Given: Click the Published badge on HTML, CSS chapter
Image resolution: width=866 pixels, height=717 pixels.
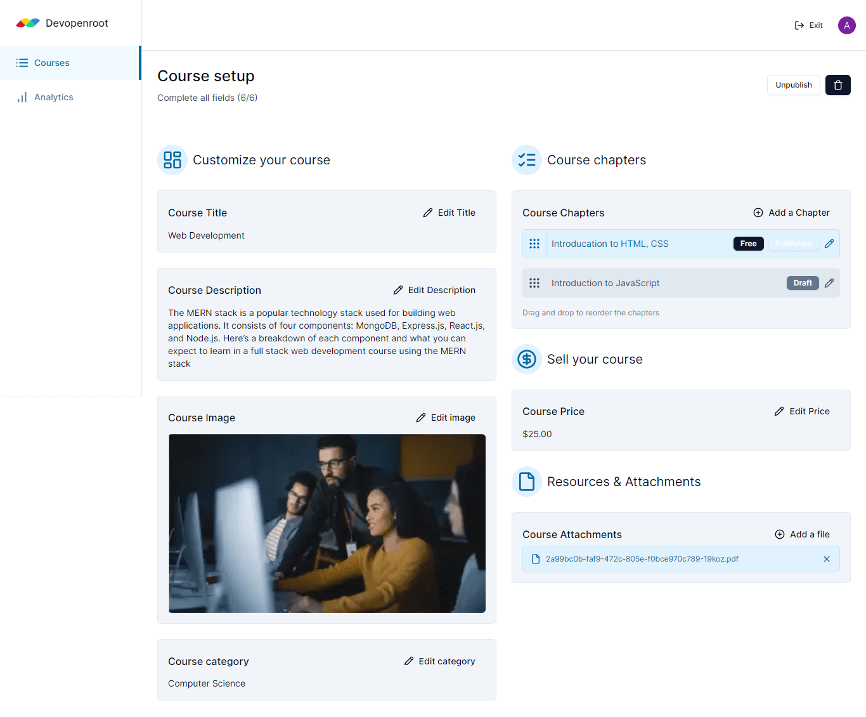Looking at the screenshot, I should pos(794,244).
